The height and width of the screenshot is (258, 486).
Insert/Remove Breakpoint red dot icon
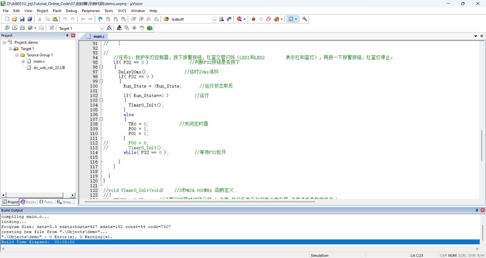point(253,19)
